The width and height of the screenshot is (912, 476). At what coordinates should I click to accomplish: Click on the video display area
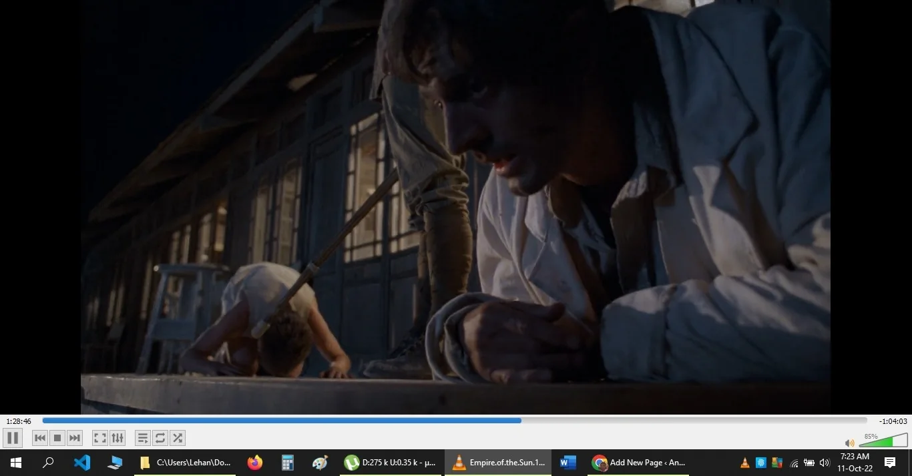455,207
